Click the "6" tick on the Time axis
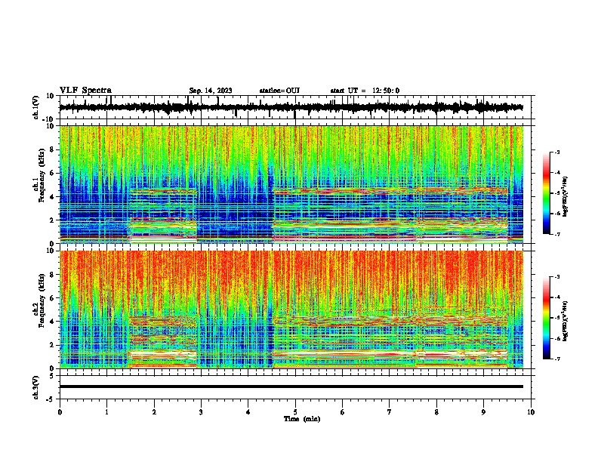The height and width of the screenshot is (462, 598). [x=343, y=412]
